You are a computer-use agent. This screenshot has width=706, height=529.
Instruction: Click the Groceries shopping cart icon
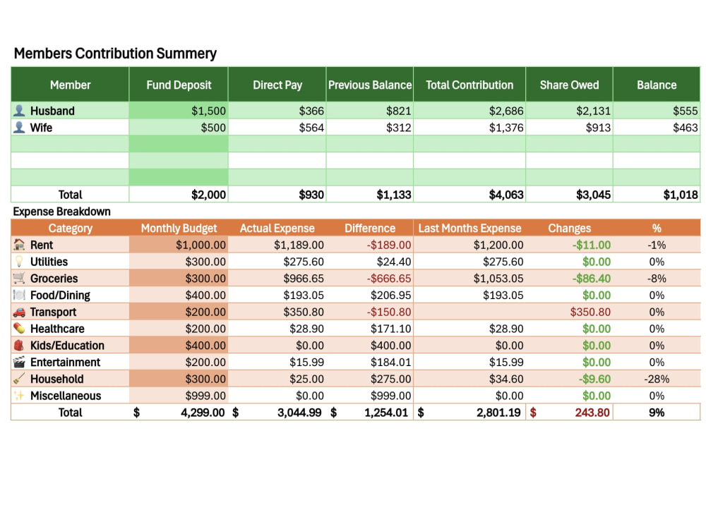click(x=19, y=278)
